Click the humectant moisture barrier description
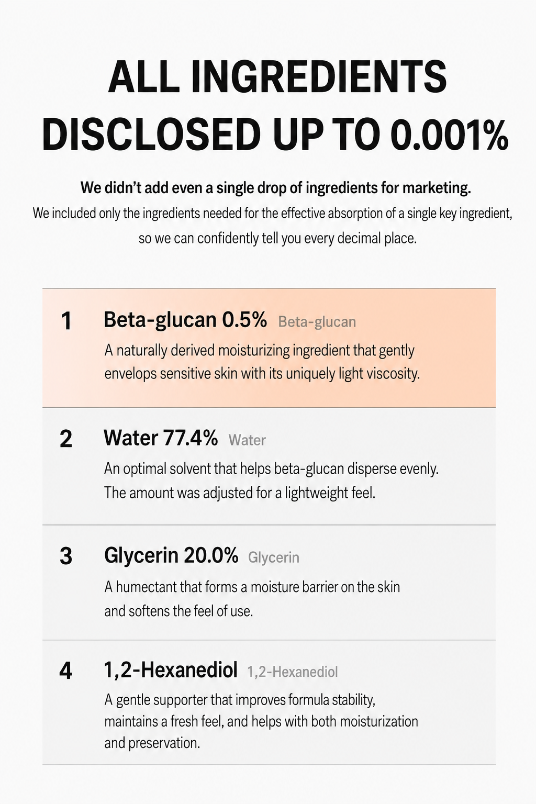The height and width of the screenshot is (804, 536). (252, 598)
